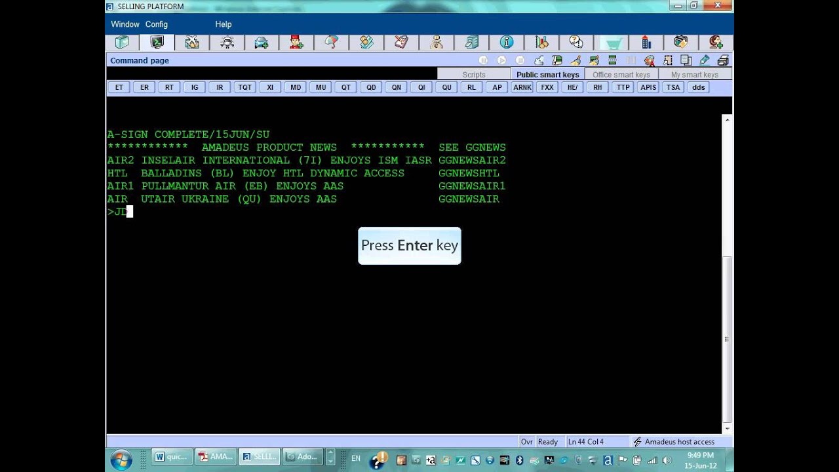This screenshot has width=839, height=472.
Task: Open the shopping cart icon
Action: pos(612,43)
